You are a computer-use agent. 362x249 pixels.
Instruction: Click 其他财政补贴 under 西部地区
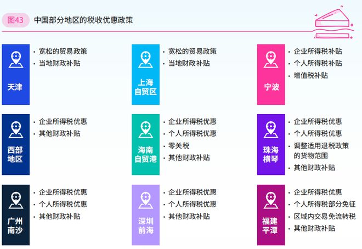[59, 133]
